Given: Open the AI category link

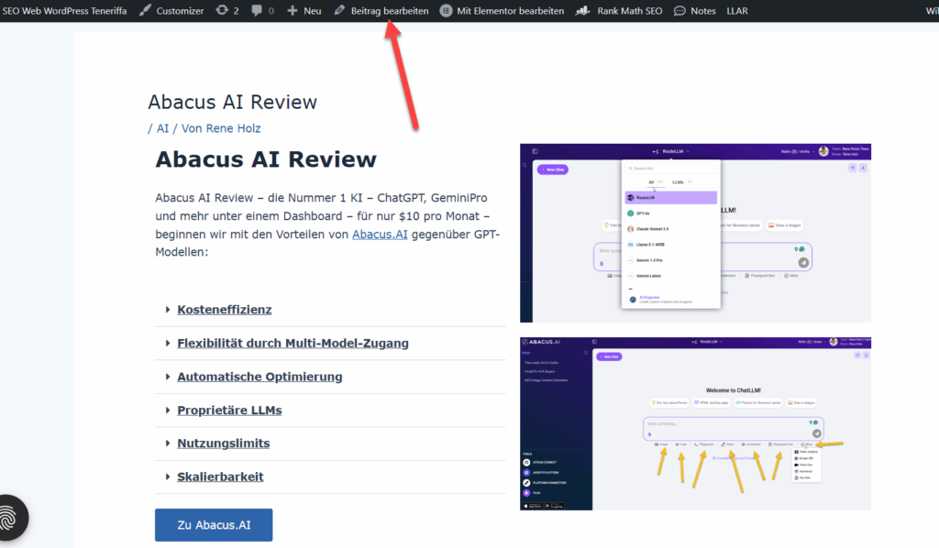Looking at the screenshot, I should click(x=163, y=128).
